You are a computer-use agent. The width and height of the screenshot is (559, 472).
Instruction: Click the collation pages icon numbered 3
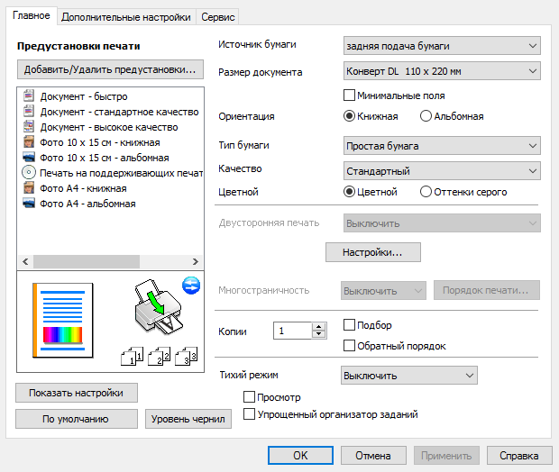click(186, 356)
